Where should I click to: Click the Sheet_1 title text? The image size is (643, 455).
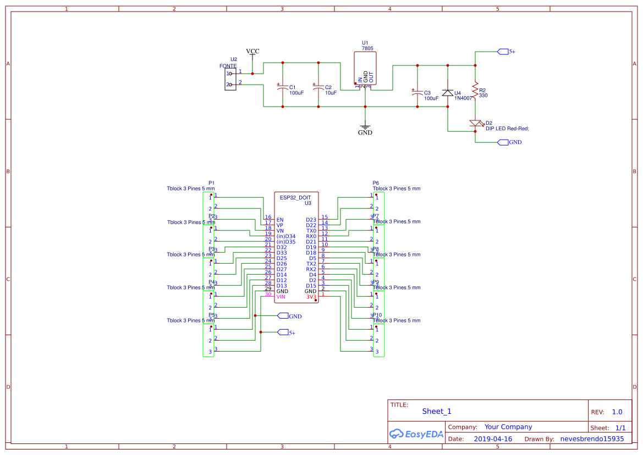coord(437,411)
